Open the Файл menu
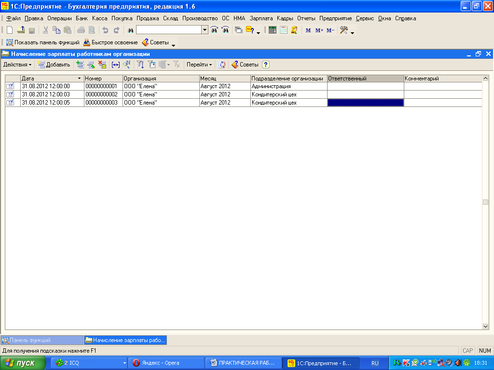 click(13, 18)
